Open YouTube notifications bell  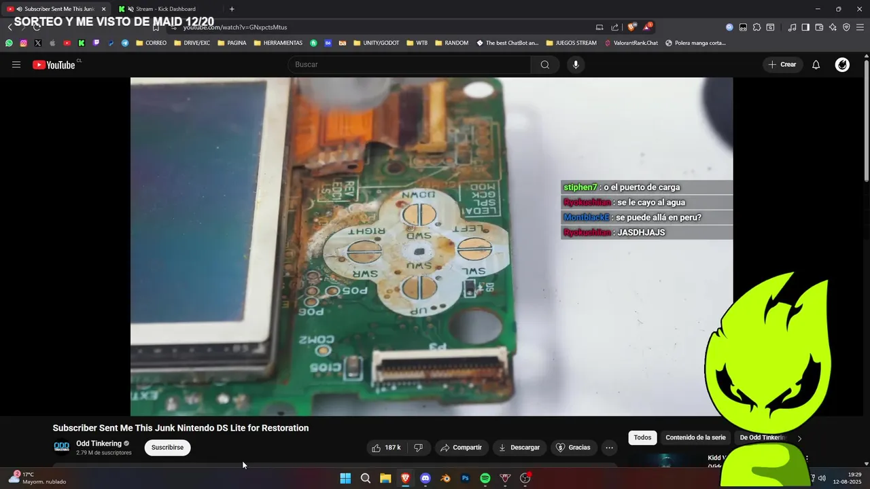tap(816, 65)
